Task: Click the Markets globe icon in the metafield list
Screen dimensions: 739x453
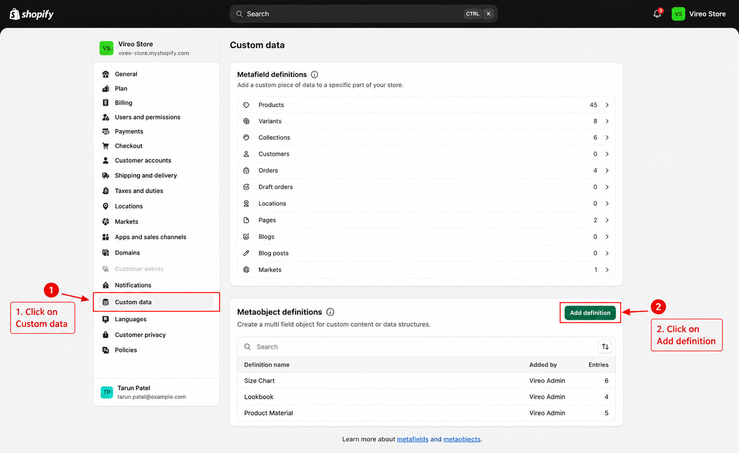Action: (x=246, y=269)
